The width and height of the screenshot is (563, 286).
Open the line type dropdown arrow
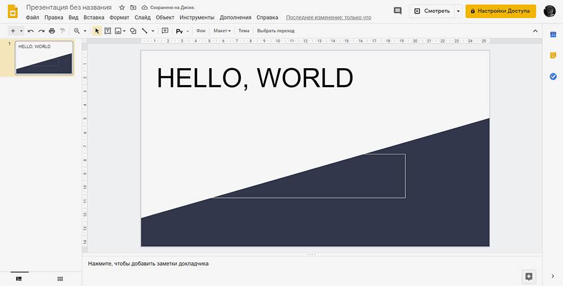point(153,31)
